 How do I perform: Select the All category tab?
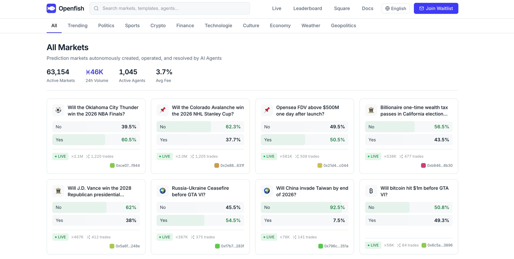pyautogui.click(x=54, y=26)
